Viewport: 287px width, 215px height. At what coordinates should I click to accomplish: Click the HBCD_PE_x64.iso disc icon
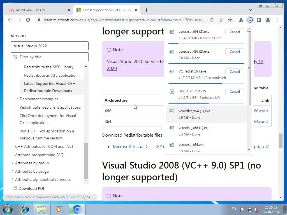tap(172, 92)
